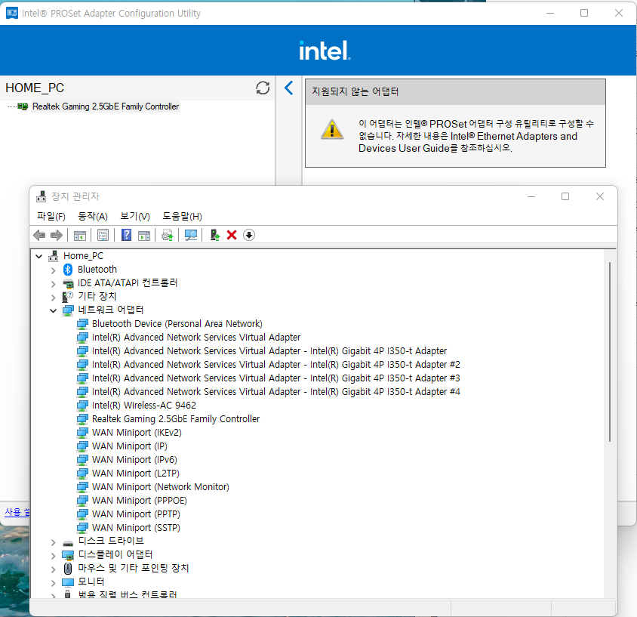Select WAN Miniport (IPv6)
Image resolution: width=637 pixels, height=617 pixels.
134,460
